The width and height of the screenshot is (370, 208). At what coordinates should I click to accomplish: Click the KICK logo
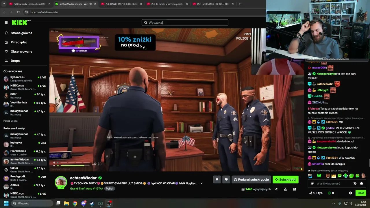(21, 22)
